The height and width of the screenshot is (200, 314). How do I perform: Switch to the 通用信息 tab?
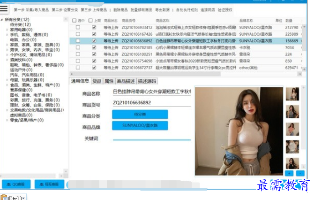80,81
